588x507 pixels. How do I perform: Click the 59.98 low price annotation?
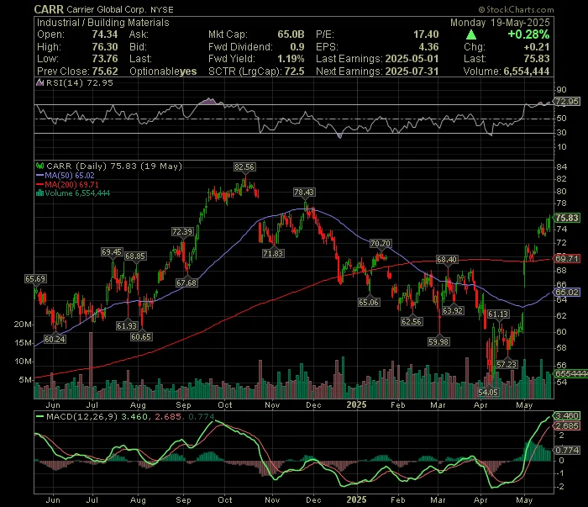(x=438, y=341)
